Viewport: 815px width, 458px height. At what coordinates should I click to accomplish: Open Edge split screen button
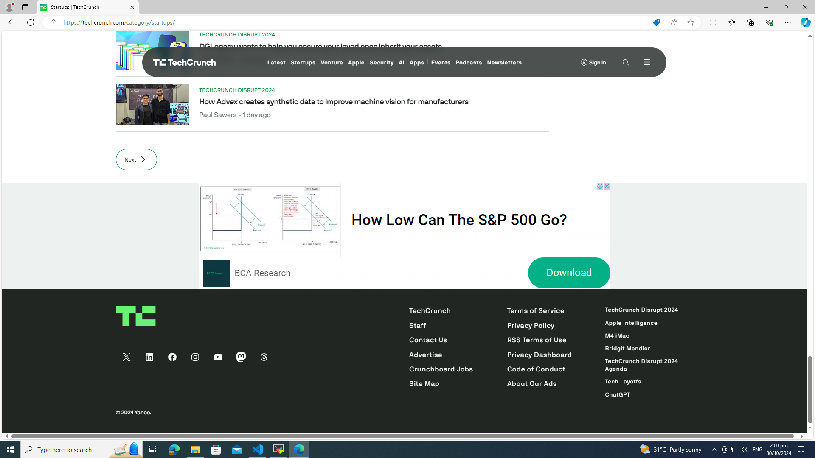(713, 22)
